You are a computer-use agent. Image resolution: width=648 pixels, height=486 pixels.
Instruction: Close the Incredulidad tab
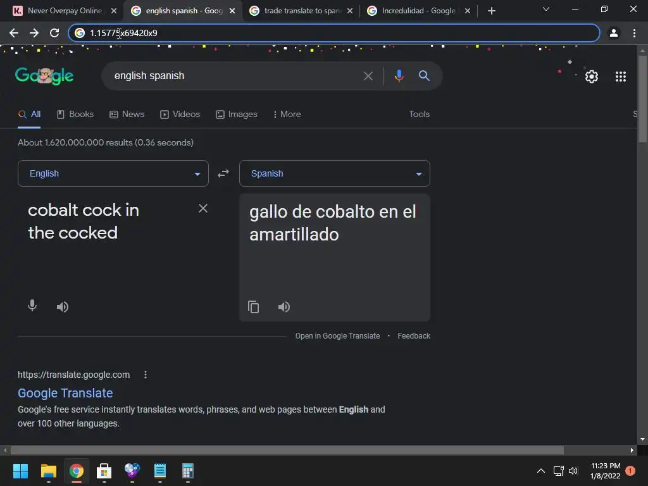[468, 11]
